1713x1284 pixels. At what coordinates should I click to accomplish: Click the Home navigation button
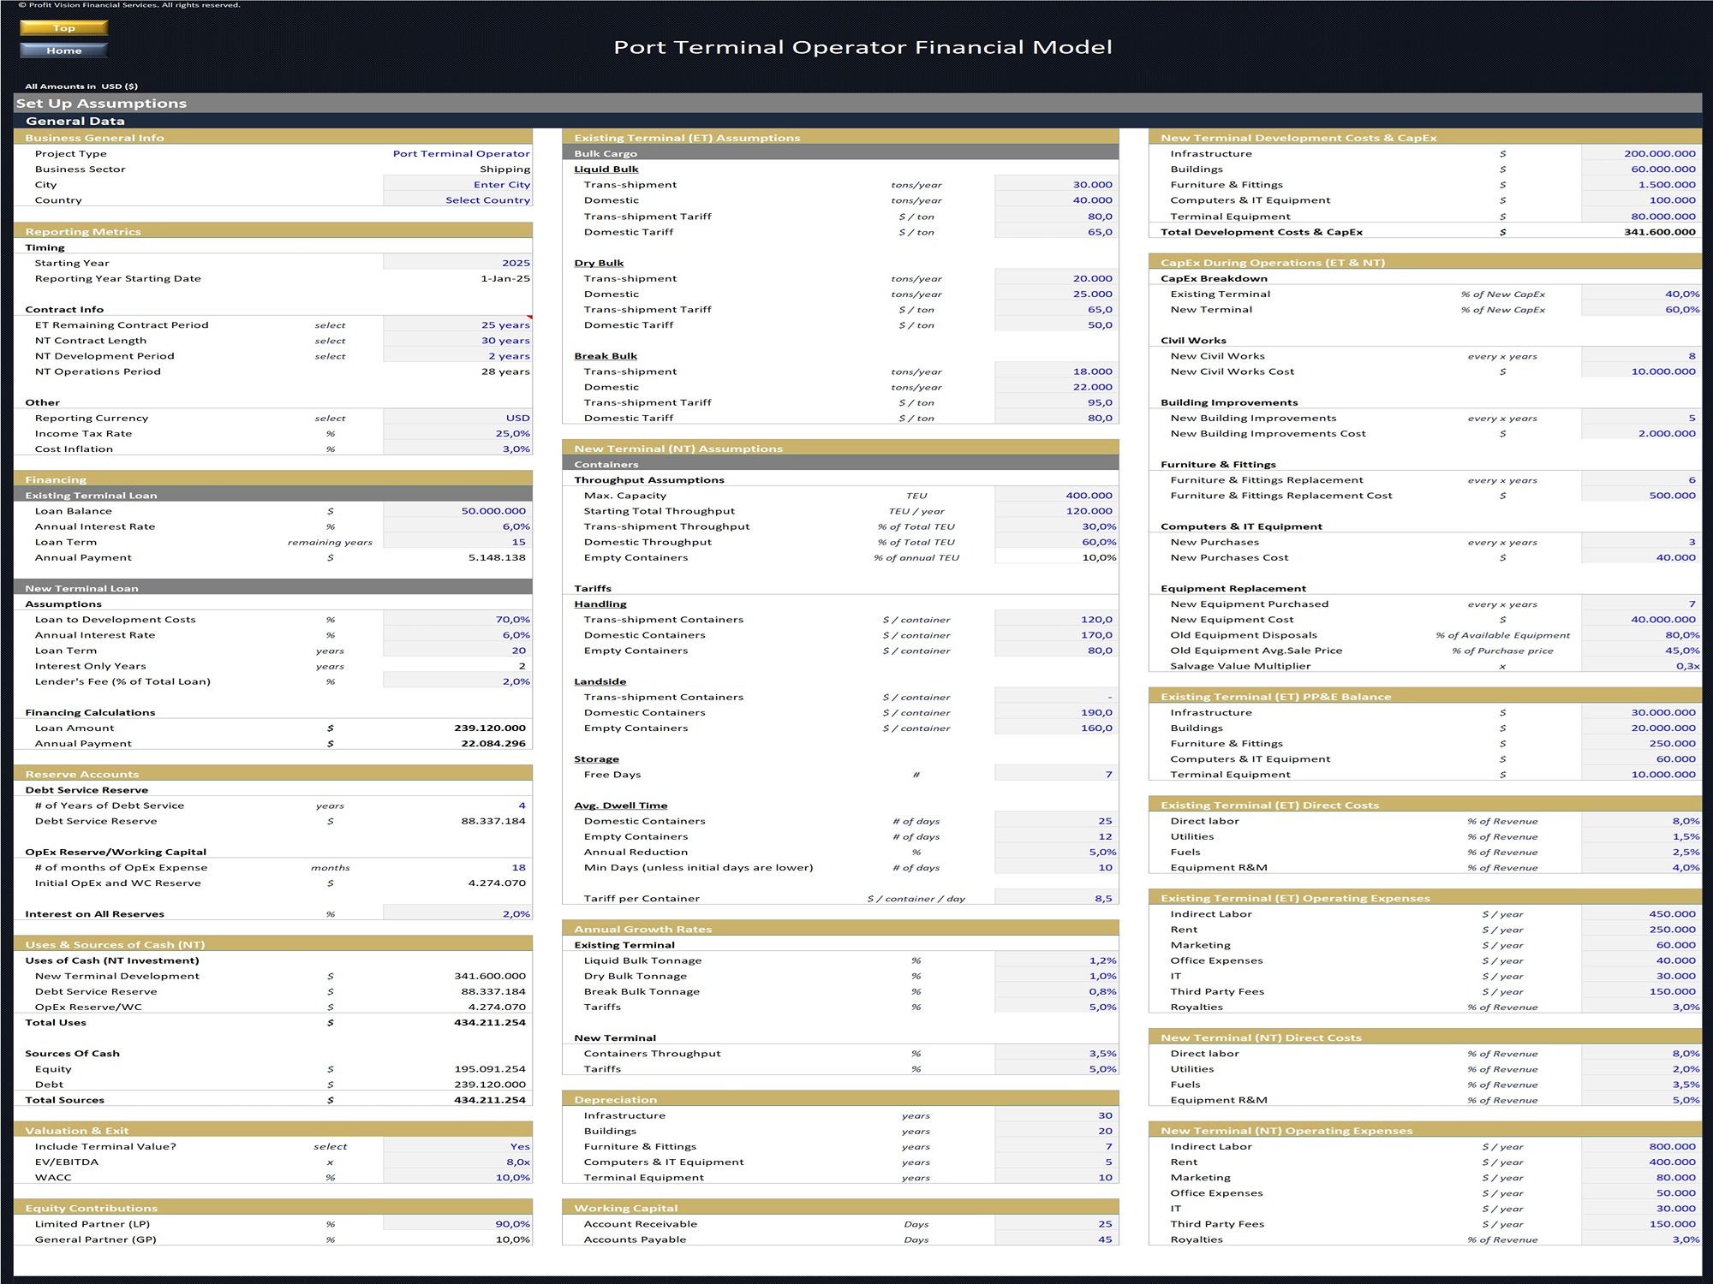pos(63,50)
